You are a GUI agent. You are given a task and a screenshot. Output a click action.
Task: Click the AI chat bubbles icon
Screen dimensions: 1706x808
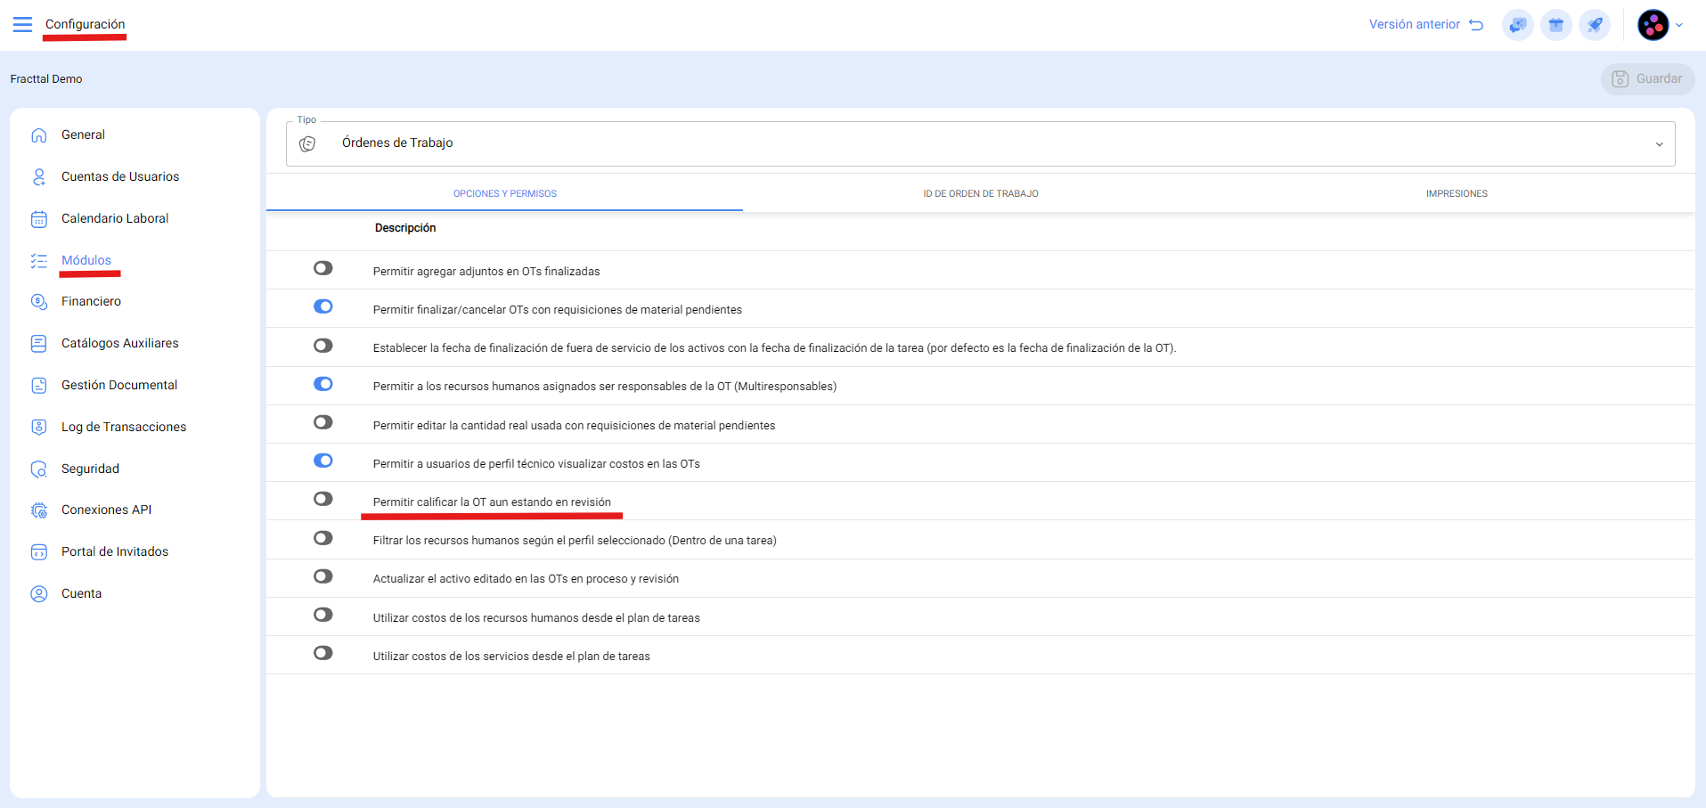coord(1517,25)
